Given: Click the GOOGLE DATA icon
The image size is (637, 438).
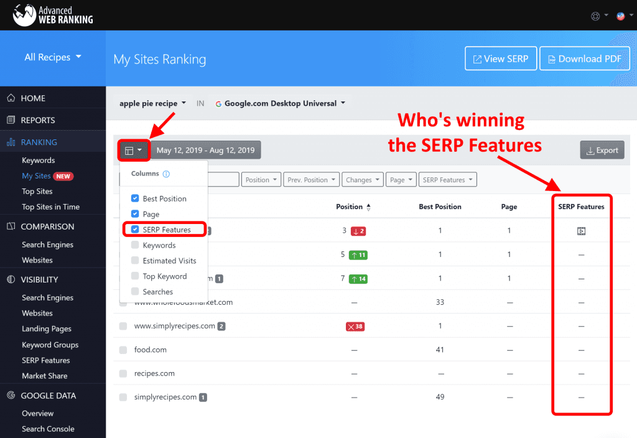Looking at the screenshot, I should (11, 395).
